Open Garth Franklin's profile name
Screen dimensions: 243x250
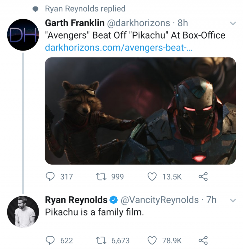click(74, 23)
